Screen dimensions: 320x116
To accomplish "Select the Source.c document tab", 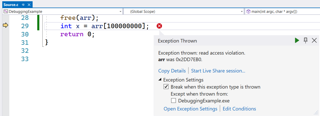I will click(10, 5).
